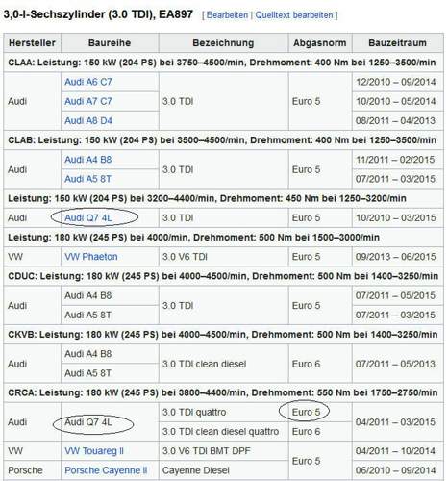The image size is (448, 481).
Task: Click the Baureihe column header
Action: 110,42
